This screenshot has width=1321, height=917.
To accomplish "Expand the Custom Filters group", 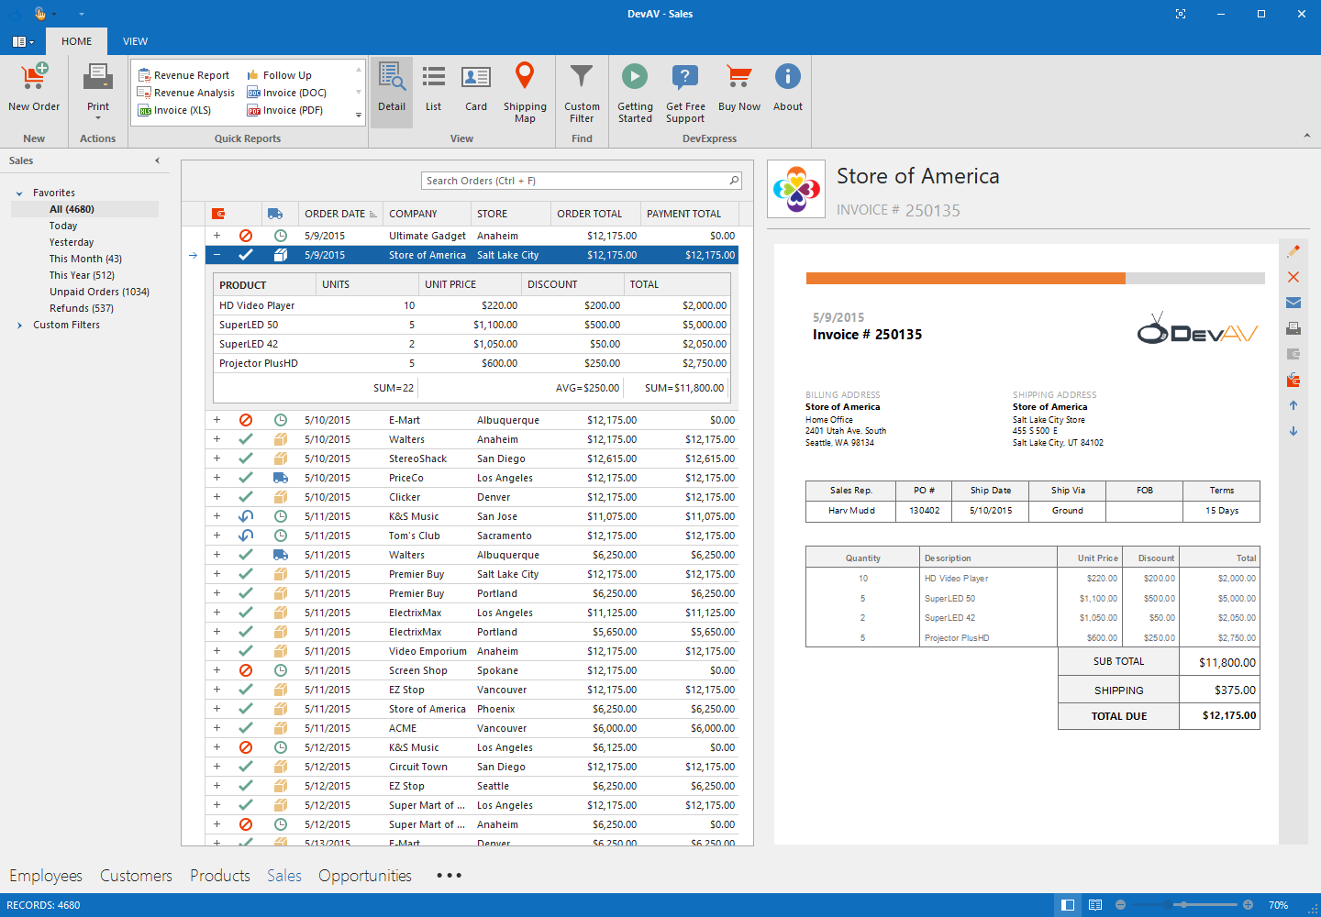I will 19,326.
